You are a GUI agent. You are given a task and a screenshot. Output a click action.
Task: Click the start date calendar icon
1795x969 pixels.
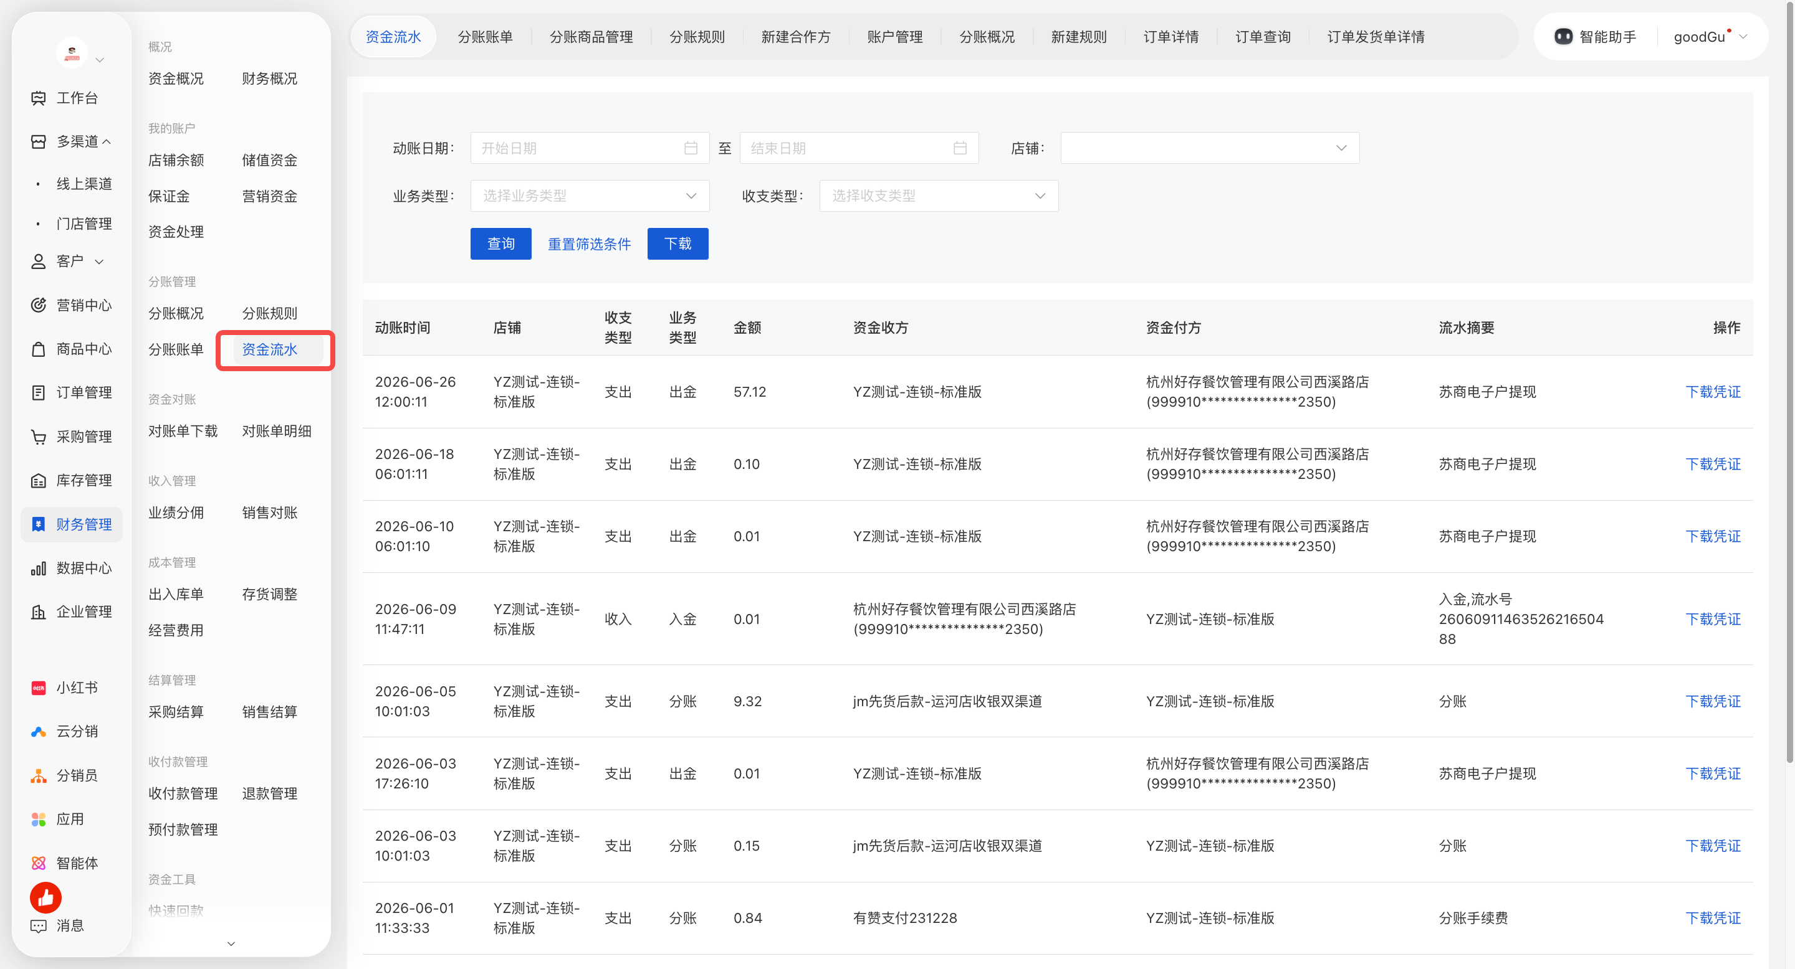pyautogui.click(x=691, y=148)
